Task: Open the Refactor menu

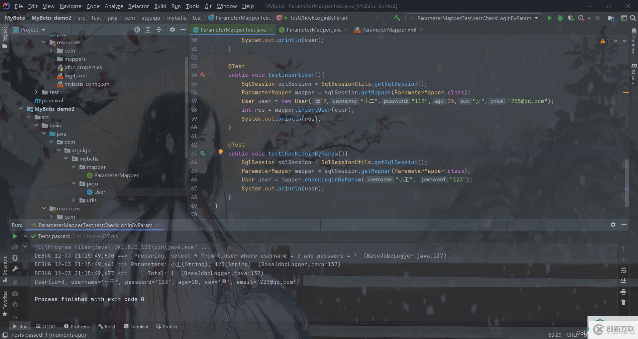Action: [138, 6]
